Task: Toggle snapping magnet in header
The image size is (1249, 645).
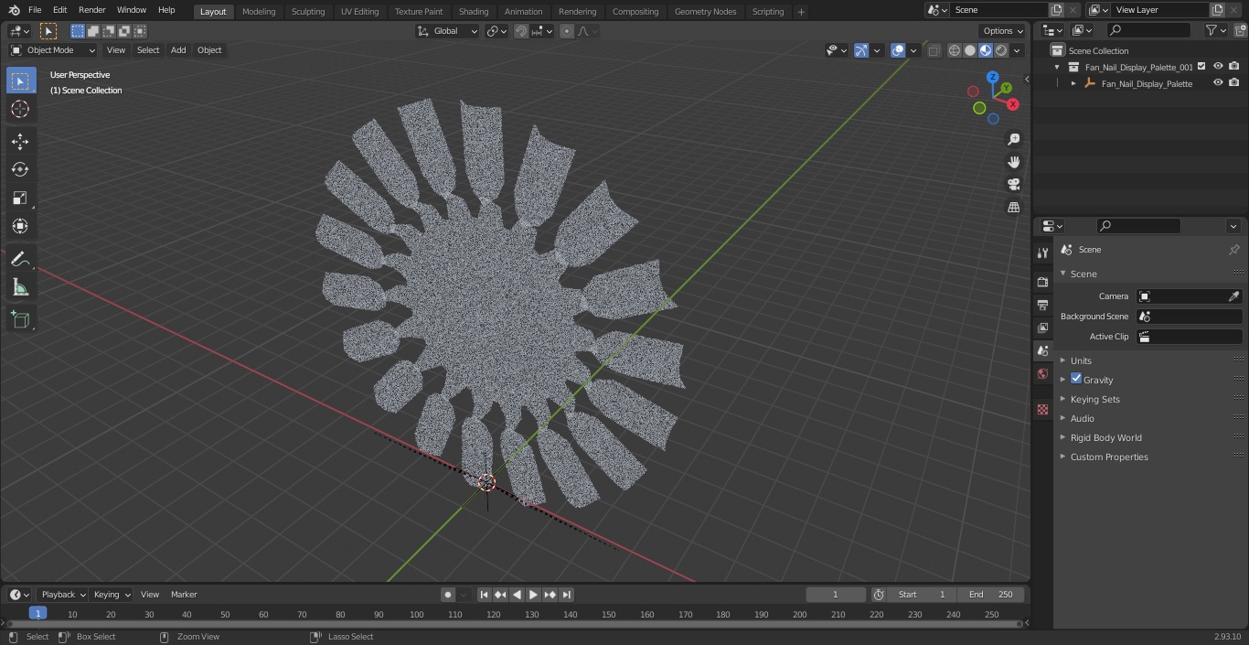Action: [x=520, y=31]
